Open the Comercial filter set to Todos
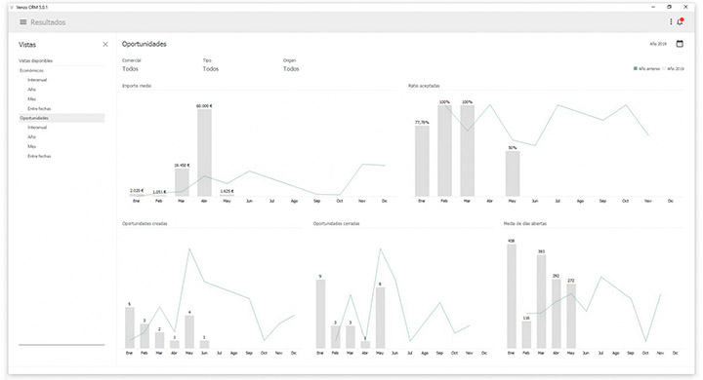 (x=130, y=69)
